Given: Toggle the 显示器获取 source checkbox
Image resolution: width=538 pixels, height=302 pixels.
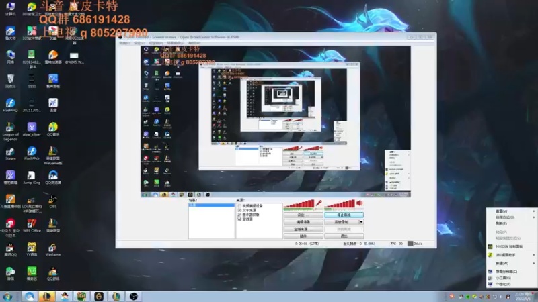Looking at the screenshot, I should pyautogui.click(x=239, y=215).
